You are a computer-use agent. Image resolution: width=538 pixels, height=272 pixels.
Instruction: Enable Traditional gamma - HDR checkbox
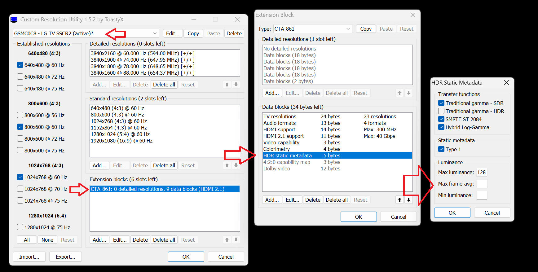(441, 111)
